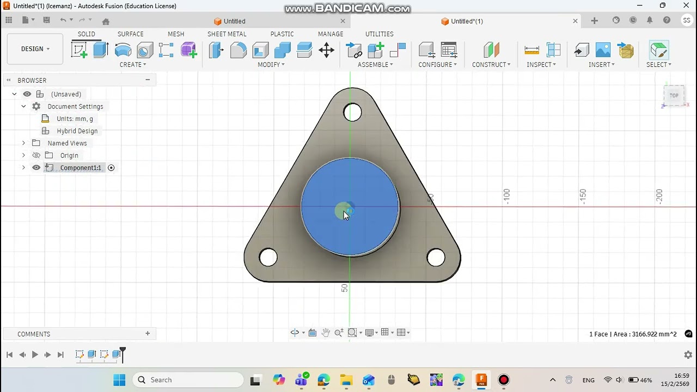Screen dimensions: 697x392
Task: Collapse the Unsaved root node
Action: tap(14, 94)
